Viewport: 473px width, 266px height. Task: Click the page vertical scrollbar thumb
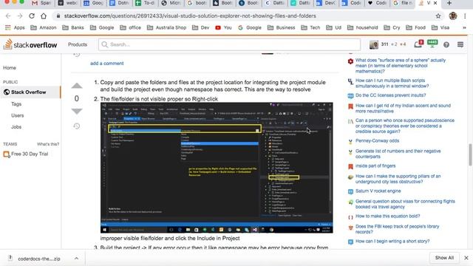[x=470, y=155]
